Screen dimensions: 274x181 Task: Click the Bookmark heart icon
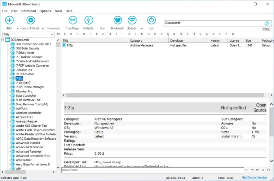point(118,20)
